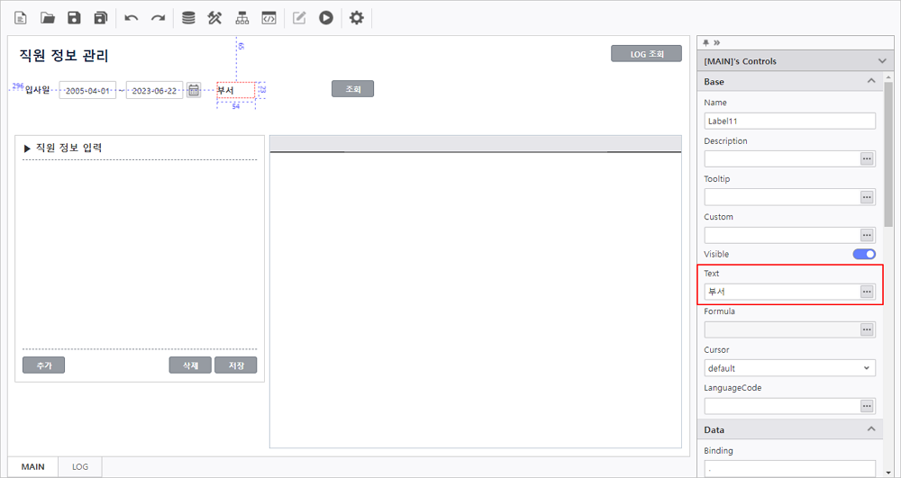Open the code view window icon
Screen dimensions: 901x478
[x=268, y=18]
